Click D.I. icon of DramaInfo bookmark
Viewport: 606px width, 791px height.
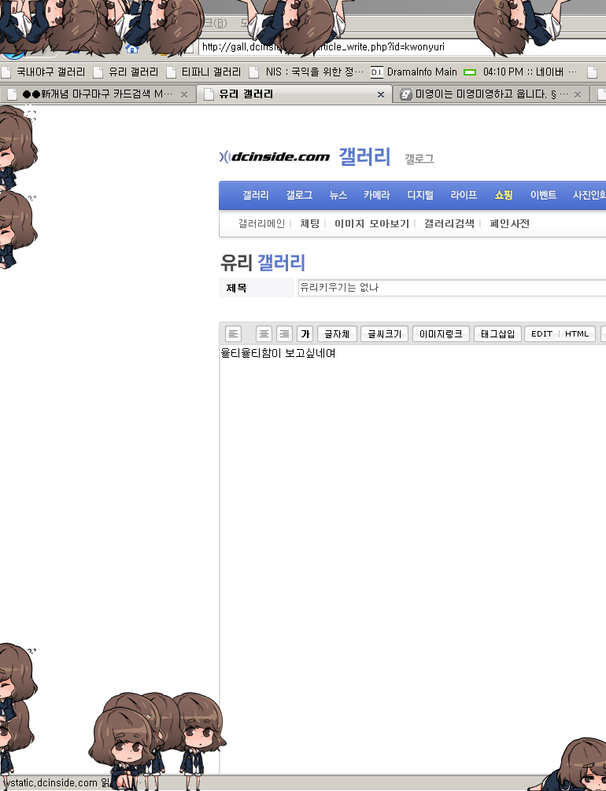[x=377, y=72]
